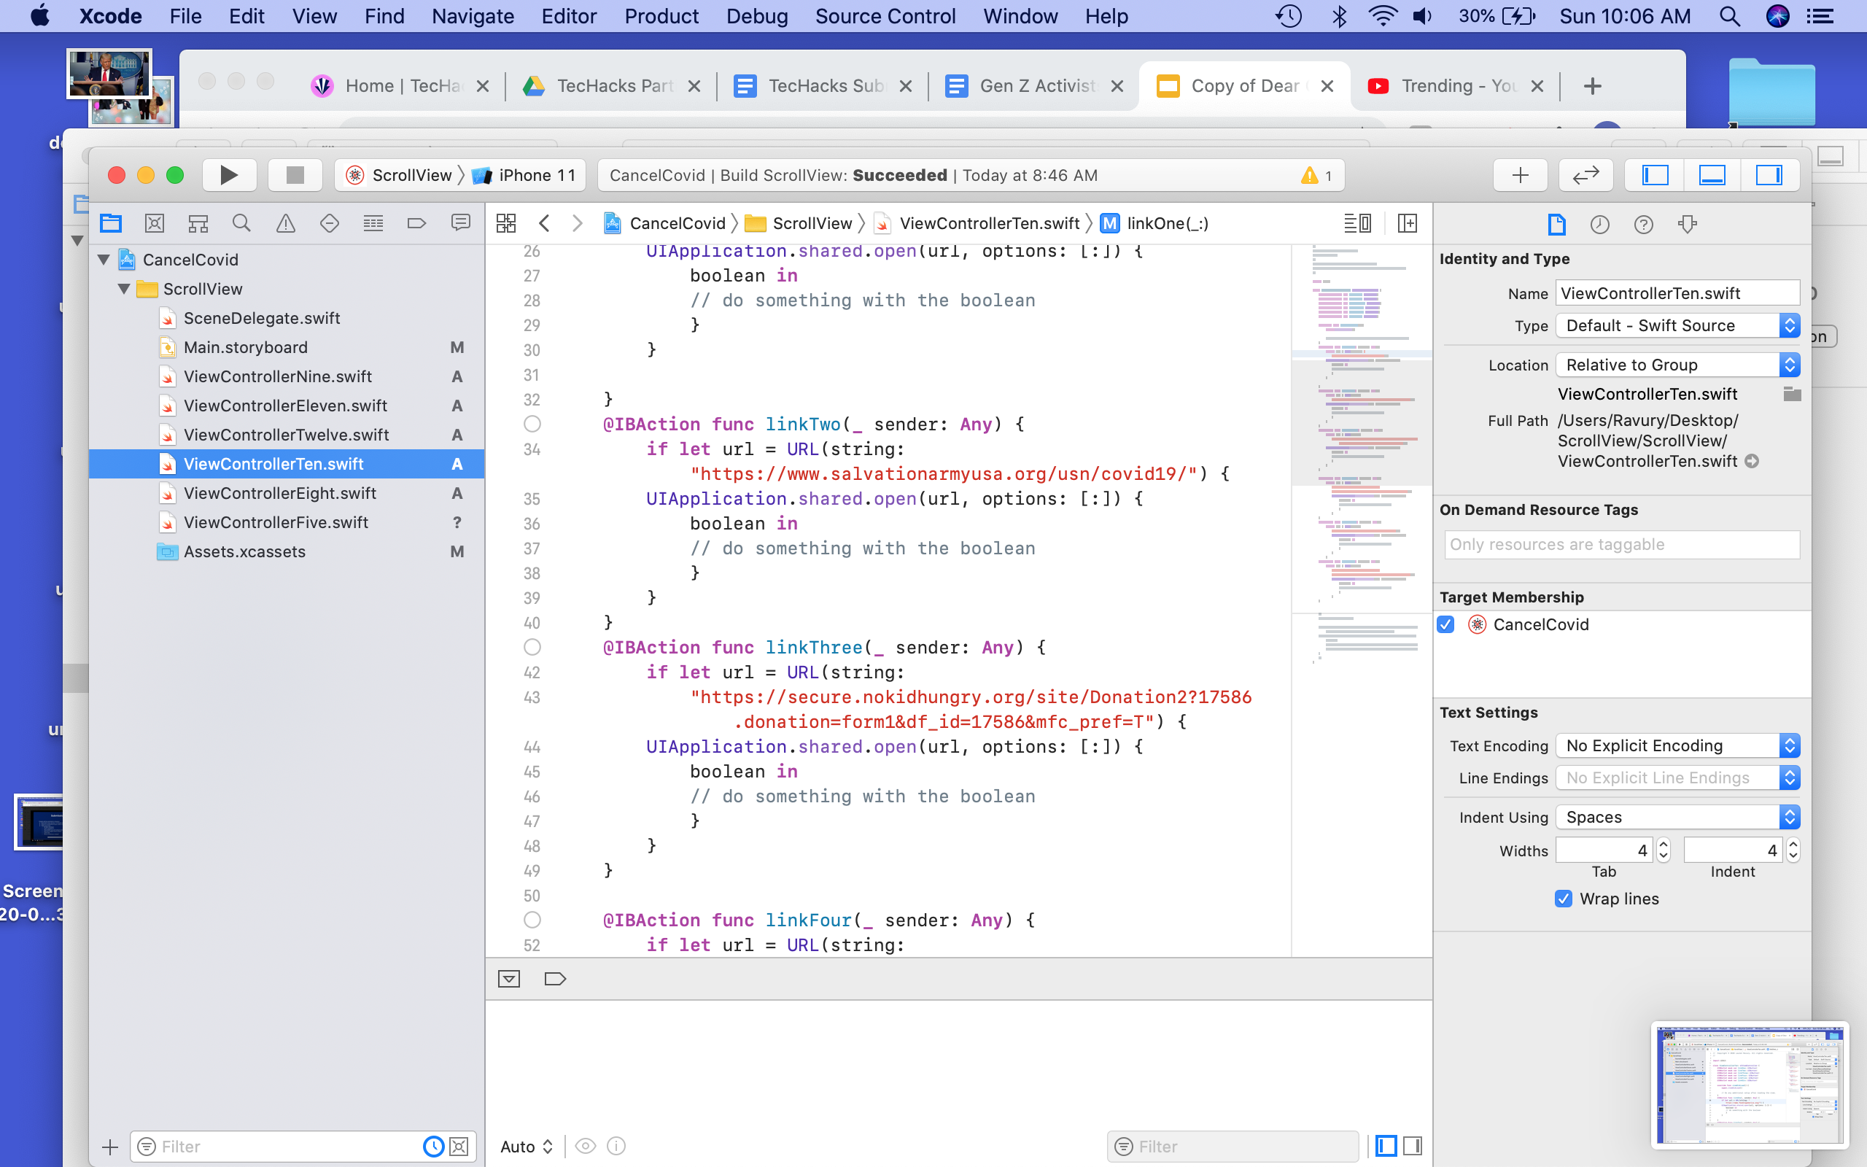
Task: Select ViewControllerEight.swift in navigator
Action: coord(279,493)
